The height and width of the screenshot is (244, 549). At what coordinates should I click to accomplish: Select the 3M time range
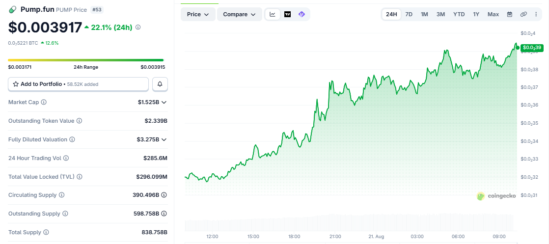[440, 14]
